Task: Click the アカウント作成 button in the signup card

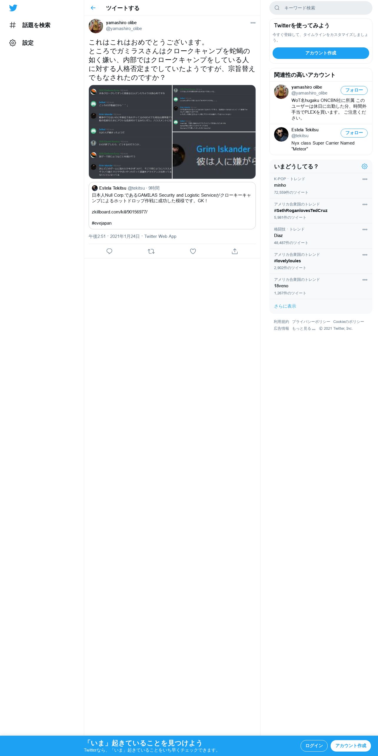Action: pos(321,53)
